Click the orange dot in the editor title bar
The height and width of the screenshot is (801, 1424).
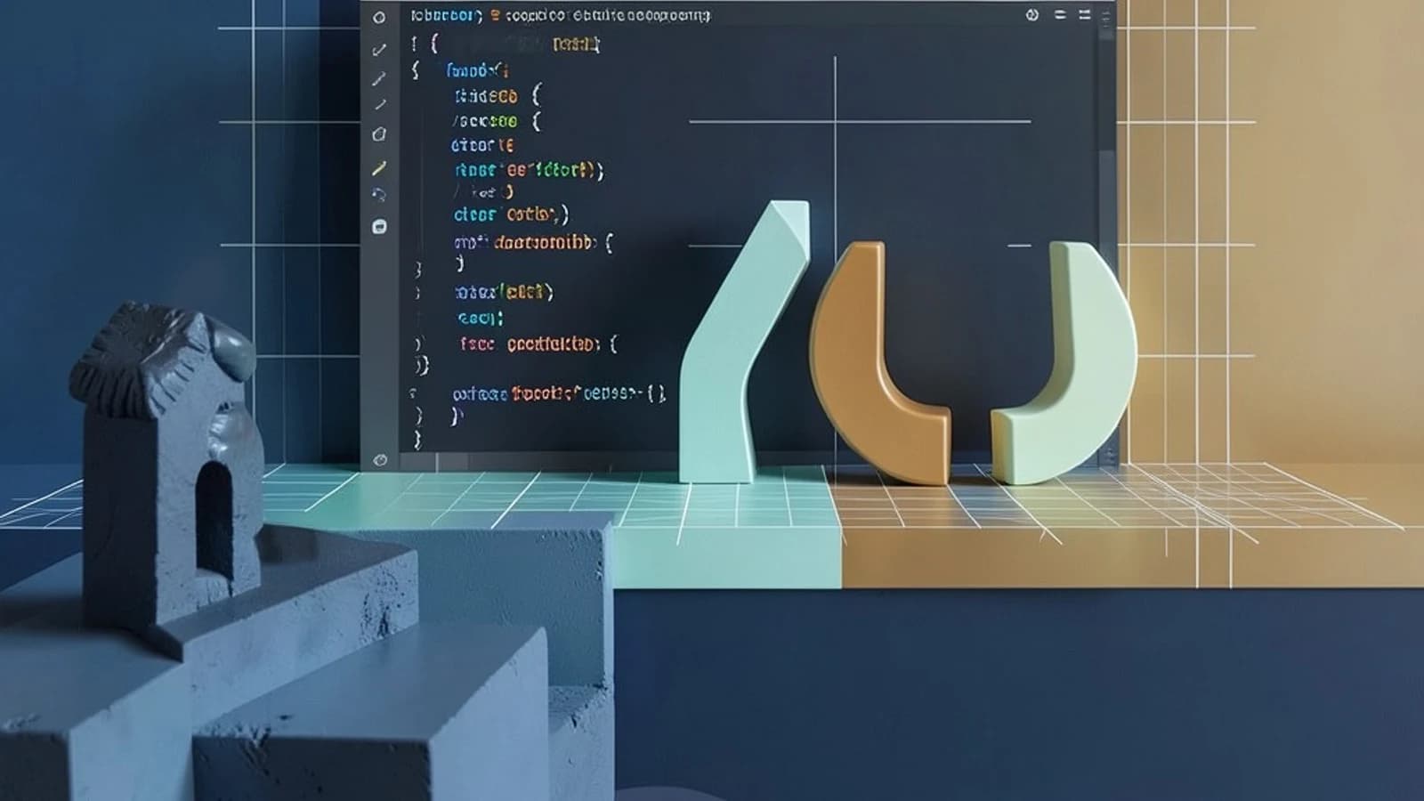pos(495,16)
